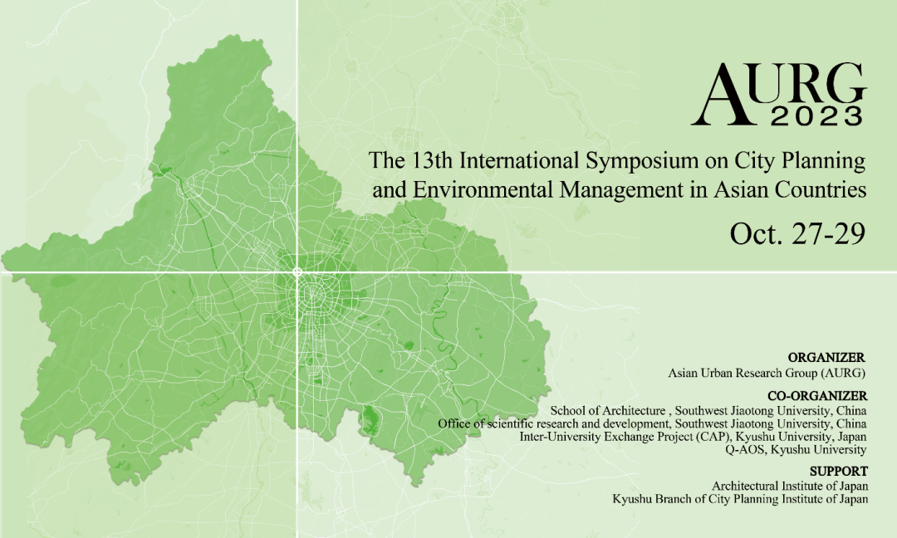Click the "The 13th International Symposium" title line
The width and height of the screenshot is (897, 538).
click(x=618, y=159)
